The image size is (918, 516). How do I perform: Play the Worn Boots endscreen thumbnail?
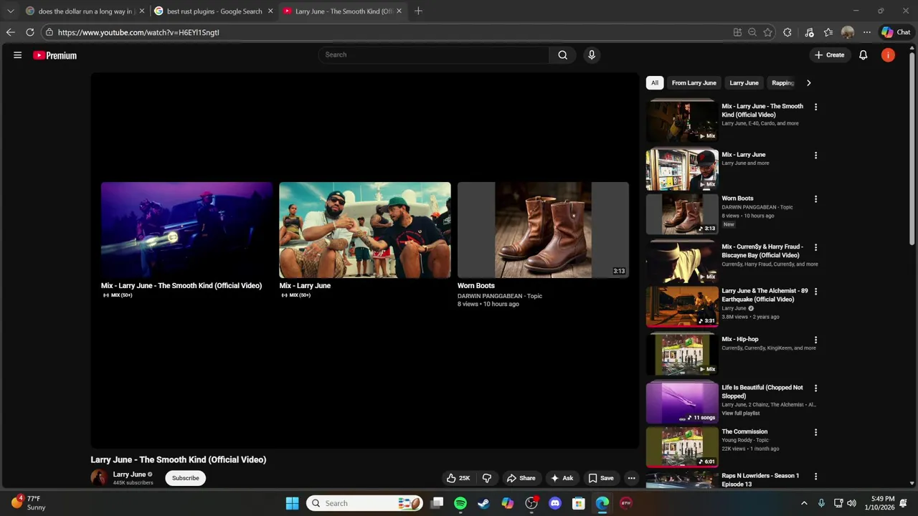543,230
